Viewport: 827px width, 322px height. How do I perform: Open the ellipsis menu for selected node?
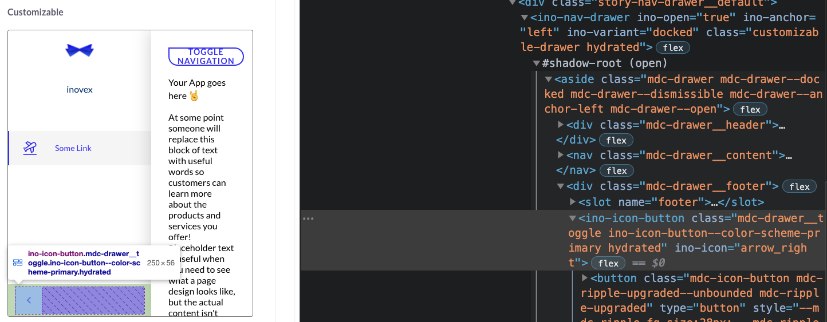308,218
